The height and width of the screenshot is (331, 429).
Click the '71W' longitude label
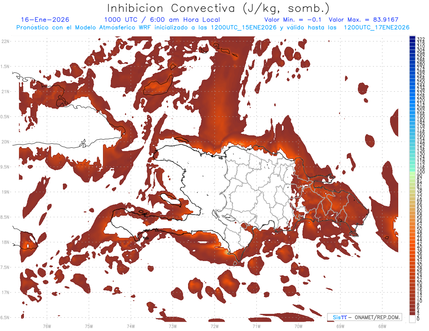coord(256,326)
